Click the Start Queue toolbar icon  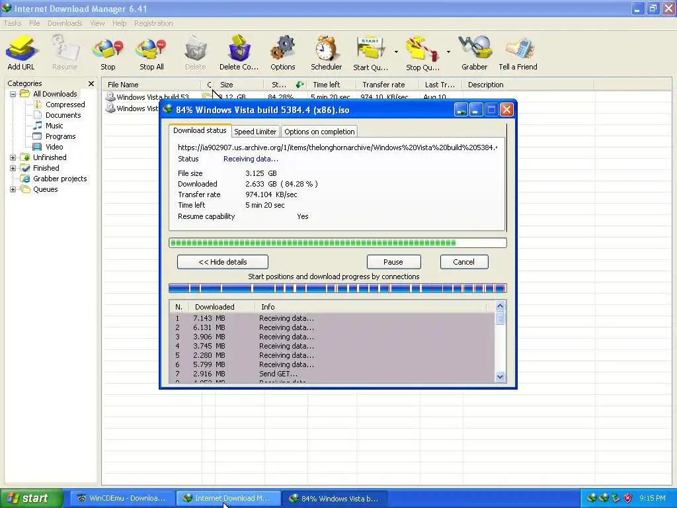point(370,53)
